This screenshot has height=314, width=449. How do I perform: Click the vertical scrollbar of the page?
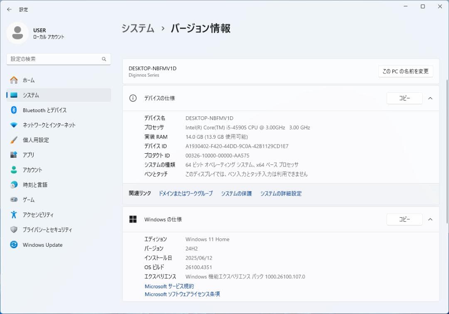coord(447,152)
